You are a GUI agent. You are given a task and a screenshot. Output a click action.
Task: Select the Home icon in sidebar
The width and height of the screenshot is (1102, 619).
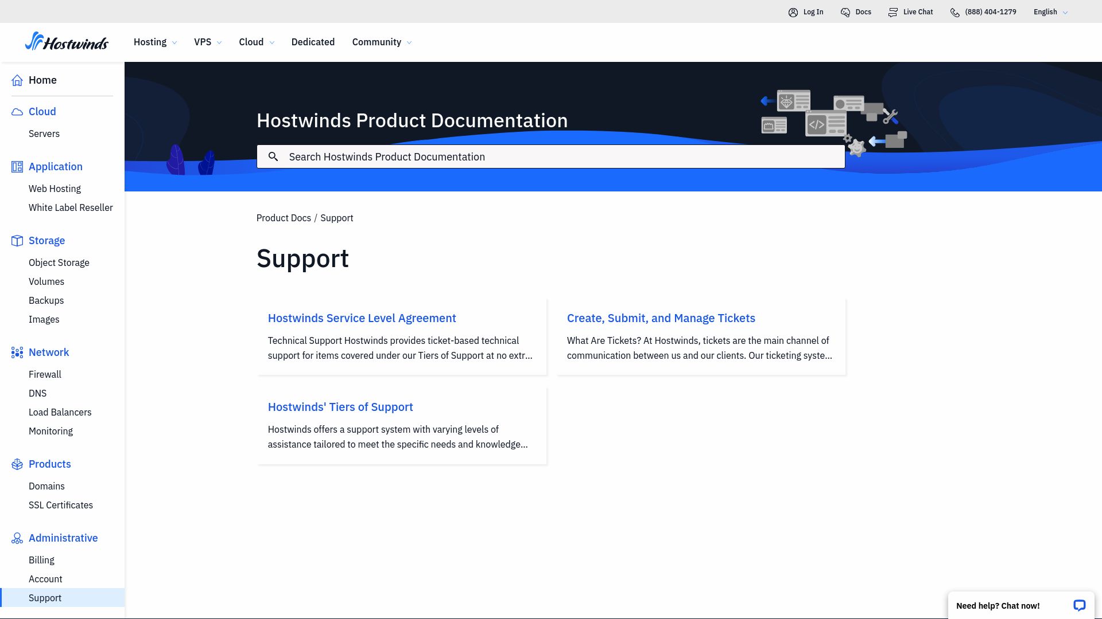click(17, 80)
